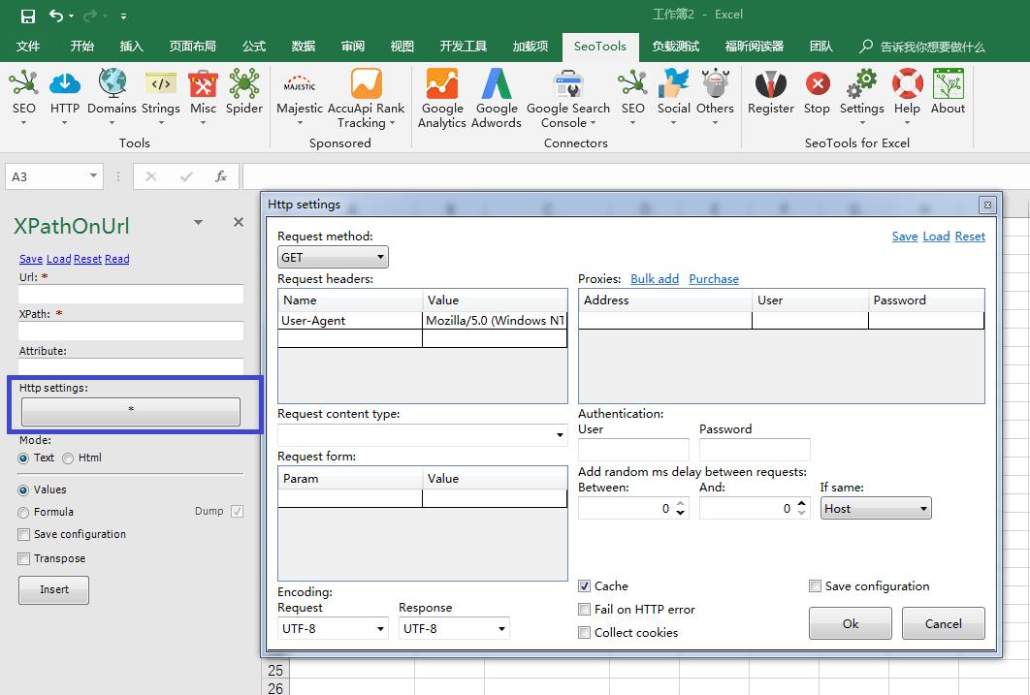Open the Response encoding UTF-8 dropdown
1030x695 pixels.
point(454,629)
